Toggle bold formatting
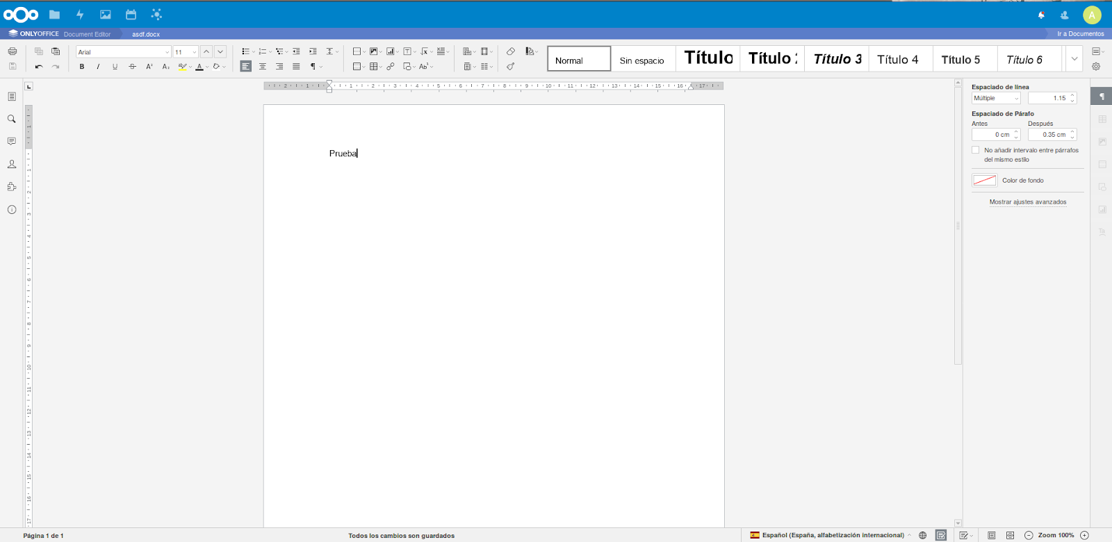Screen dimensions: 1112x542 (82, 67)
